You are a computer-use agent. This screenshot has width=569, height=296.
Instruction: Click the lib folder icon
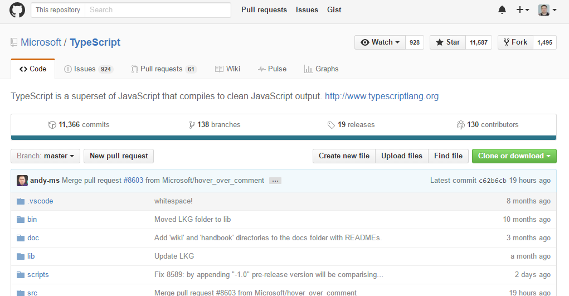pyautogui.click(x=21, y=256)
